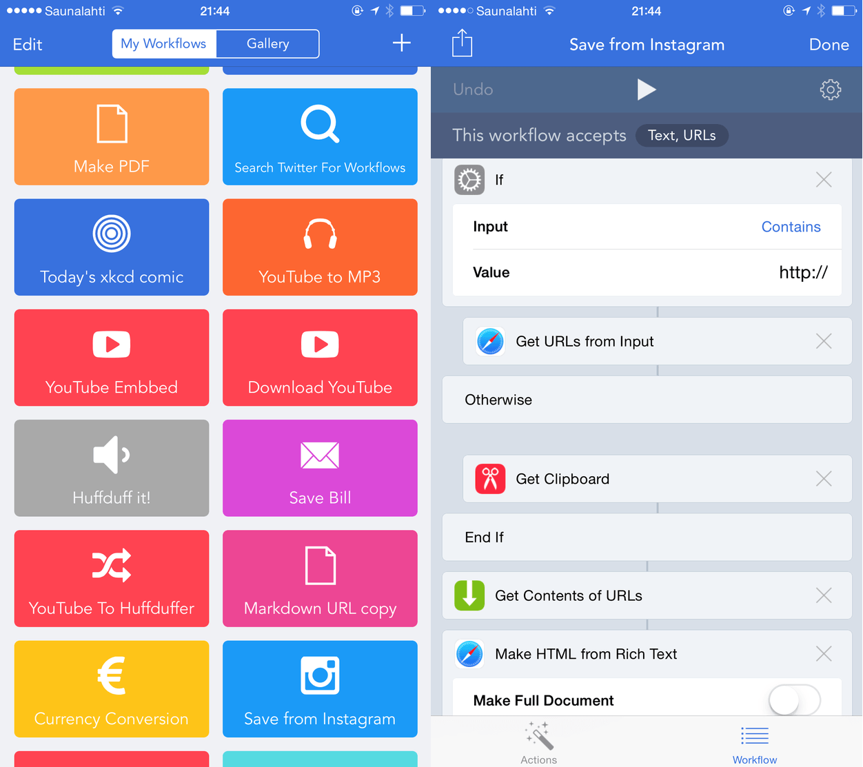Tap the Input label row
This screenshot has height=767, width=863.
(647, 227)
